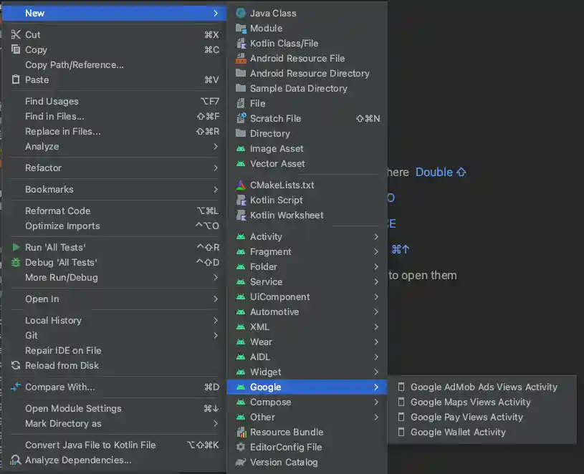This screenshot has height=474, width=584.
Task: Click the Image Asset android icon
Action: point(241,148)
